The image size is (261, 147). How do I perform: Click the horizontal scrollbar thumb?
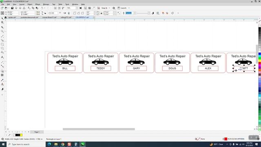coord(99,129)
